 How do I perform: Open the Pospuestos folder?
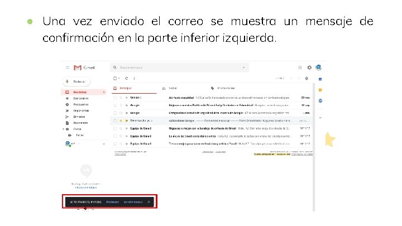[81, 104]
